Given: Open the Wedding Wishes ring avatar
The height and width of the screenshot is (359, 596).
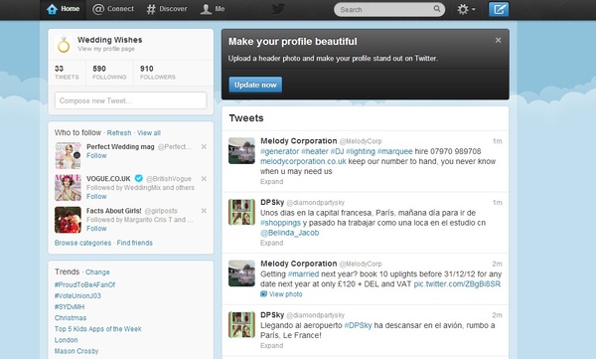Looking at the screenshot, I should click(64, 45).
